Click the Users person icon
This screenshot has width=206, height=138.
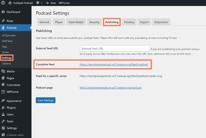tap(3, 114)
